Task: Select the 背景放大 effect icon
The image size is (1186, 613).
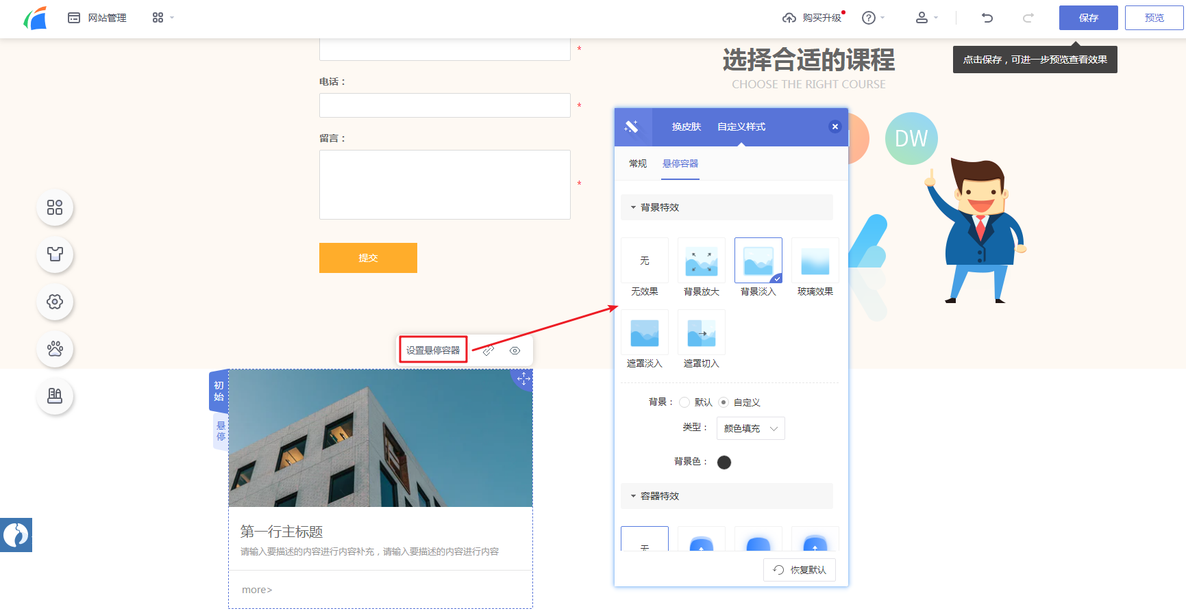Action: coord(702,261)
